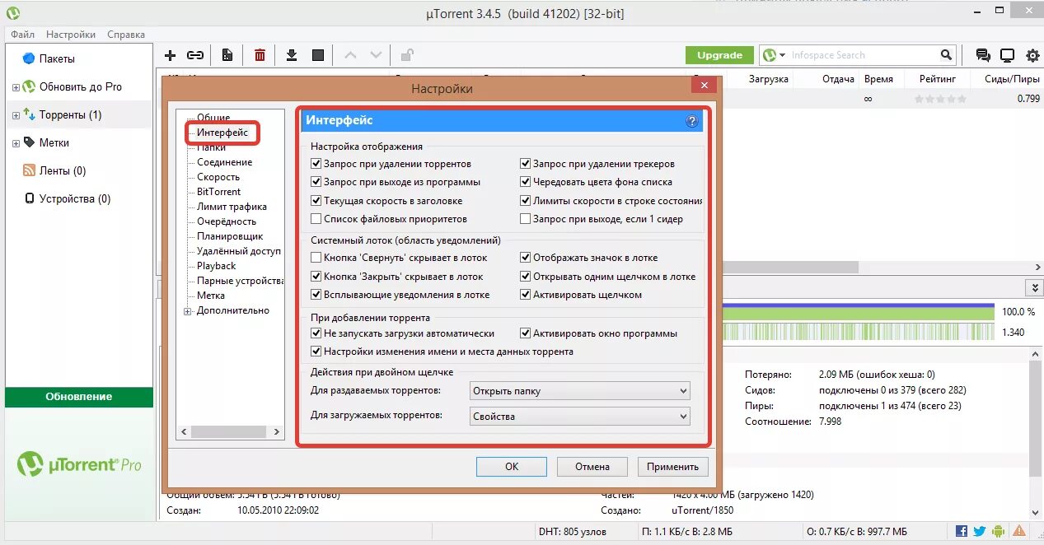Click the rating stars in torrent row
1044x545 pixels.
(x=940, y=99)
